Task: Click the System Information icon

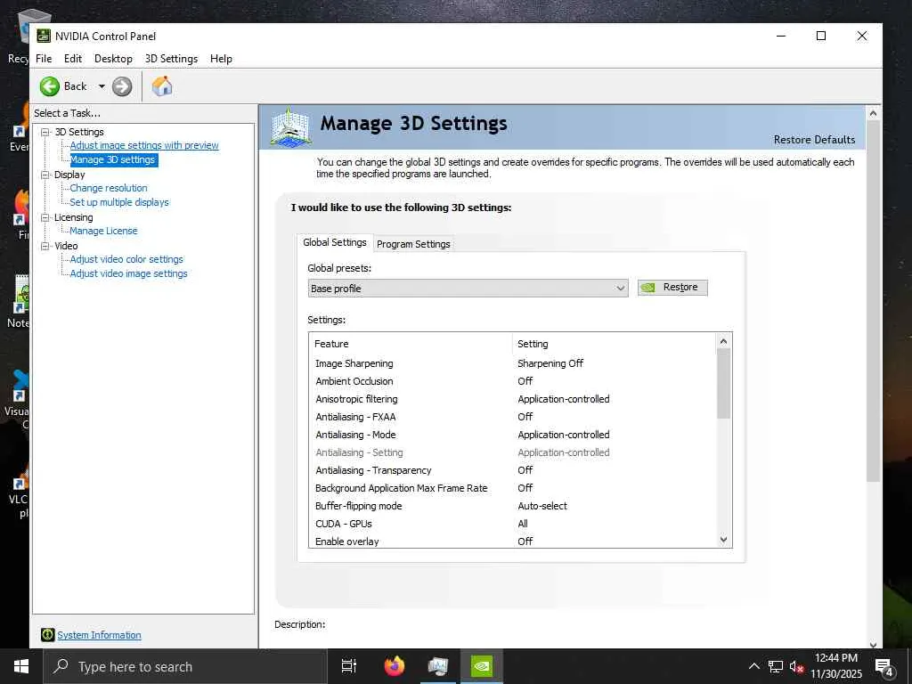Action: click(x=48, y=634)
